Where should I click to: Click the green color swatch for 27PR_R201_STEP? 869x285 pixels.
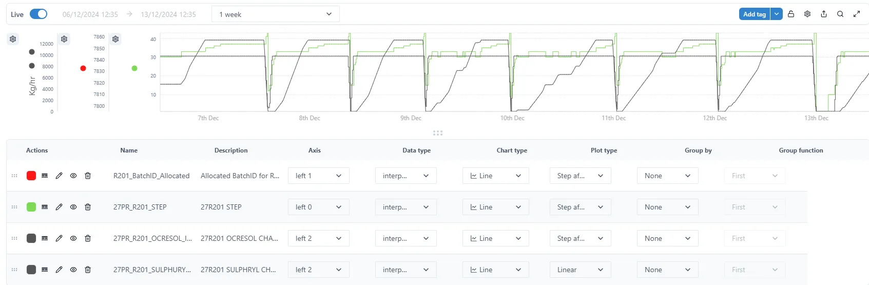31,207
